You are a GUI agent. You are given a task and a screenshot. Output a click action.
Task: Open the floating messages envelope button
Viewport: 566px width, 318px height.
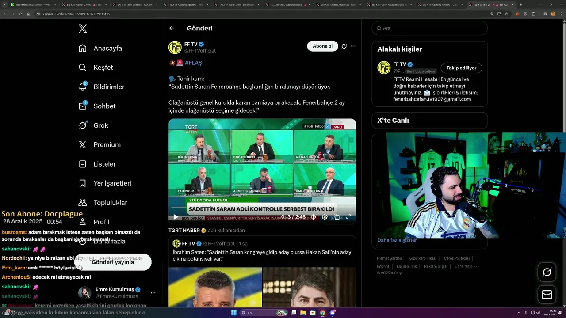[547, 295]
